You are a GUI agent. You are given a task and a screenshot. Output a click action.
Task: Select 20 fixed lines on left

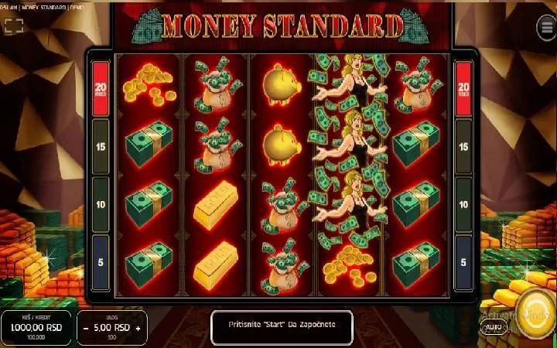101,89
